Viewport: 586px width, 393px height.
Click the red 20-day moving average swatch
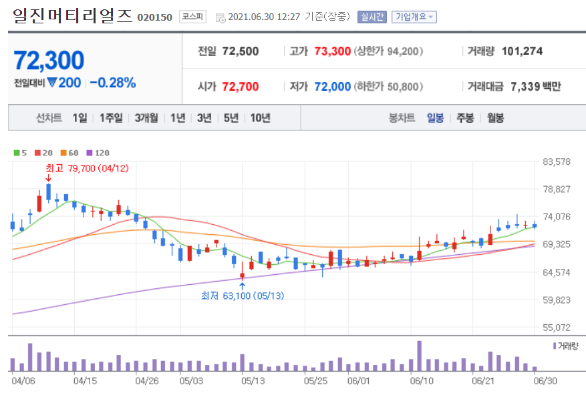point(37,153)
